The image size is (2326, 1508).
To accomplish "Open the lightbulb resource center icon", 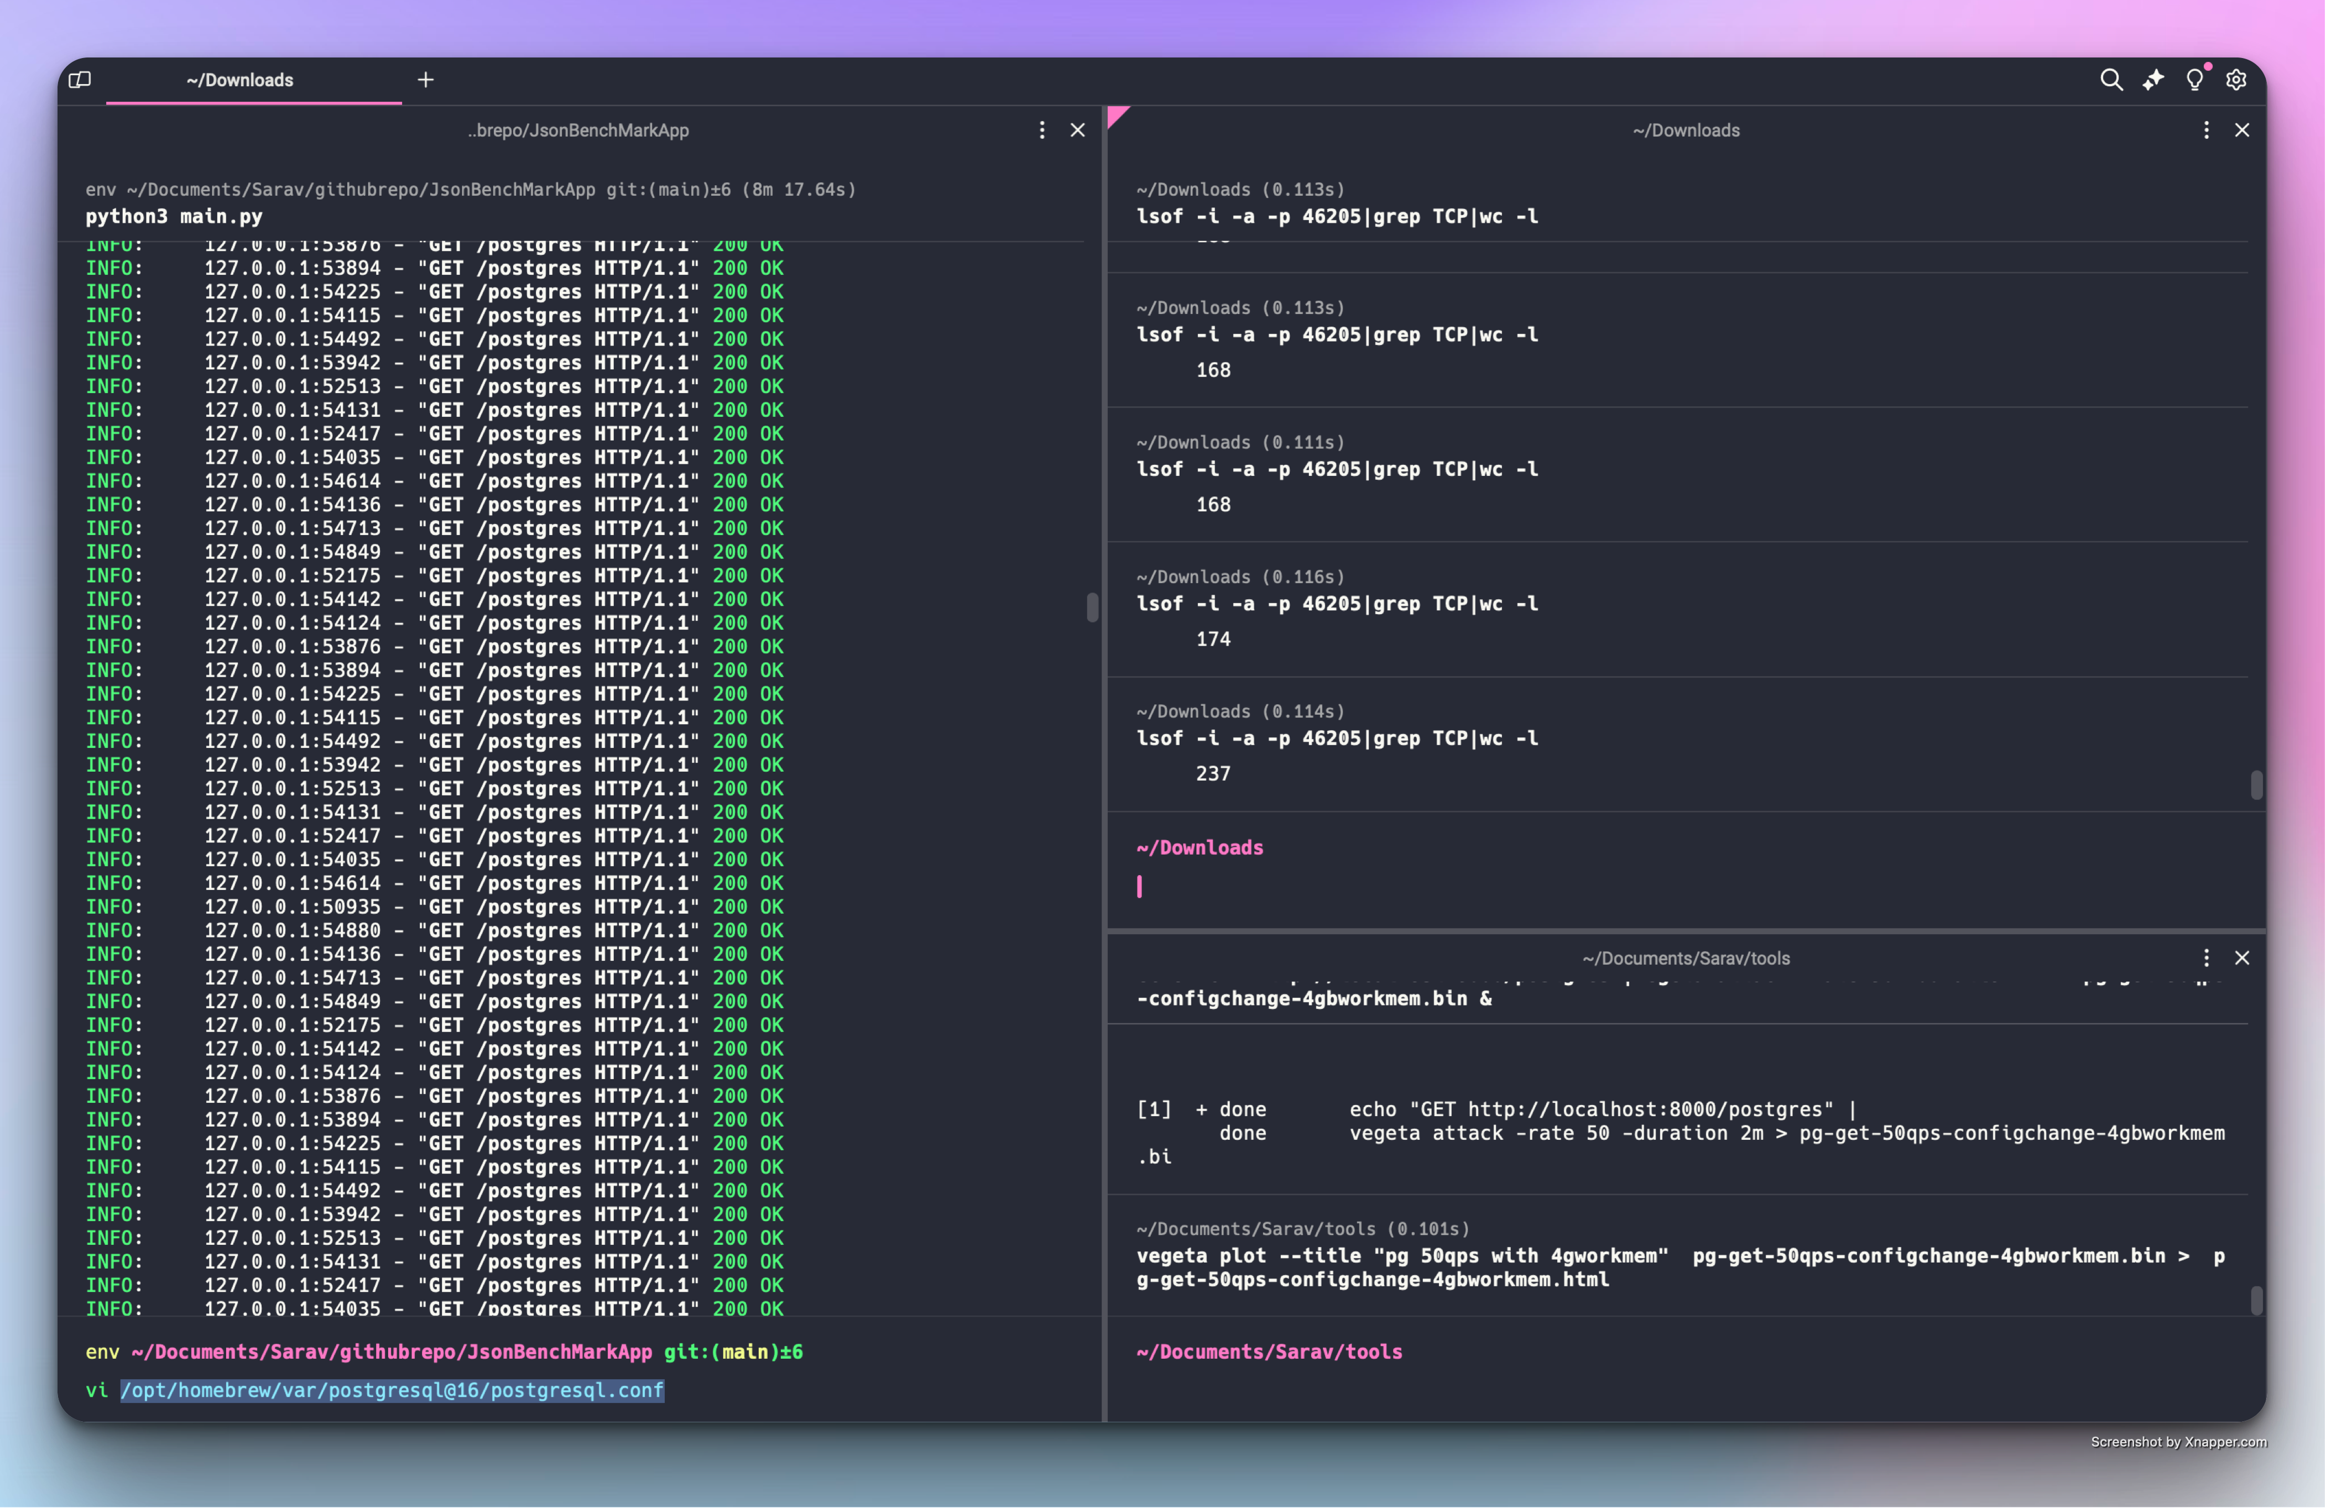I will click(x=2195, y=80).
